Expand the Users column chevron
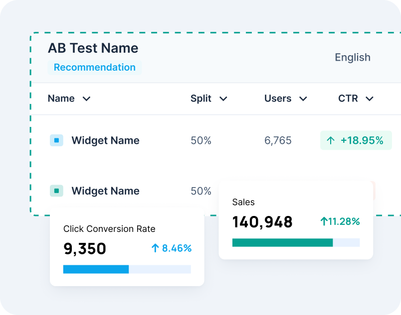 [303, 99]
